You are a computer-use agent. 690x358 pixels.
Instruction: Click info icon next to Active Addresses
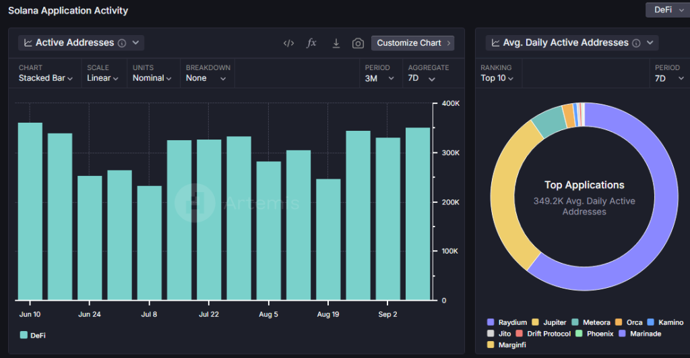tap(122, 43)
